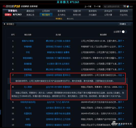Open the 股东研究 tab

[x=62, y=11]
